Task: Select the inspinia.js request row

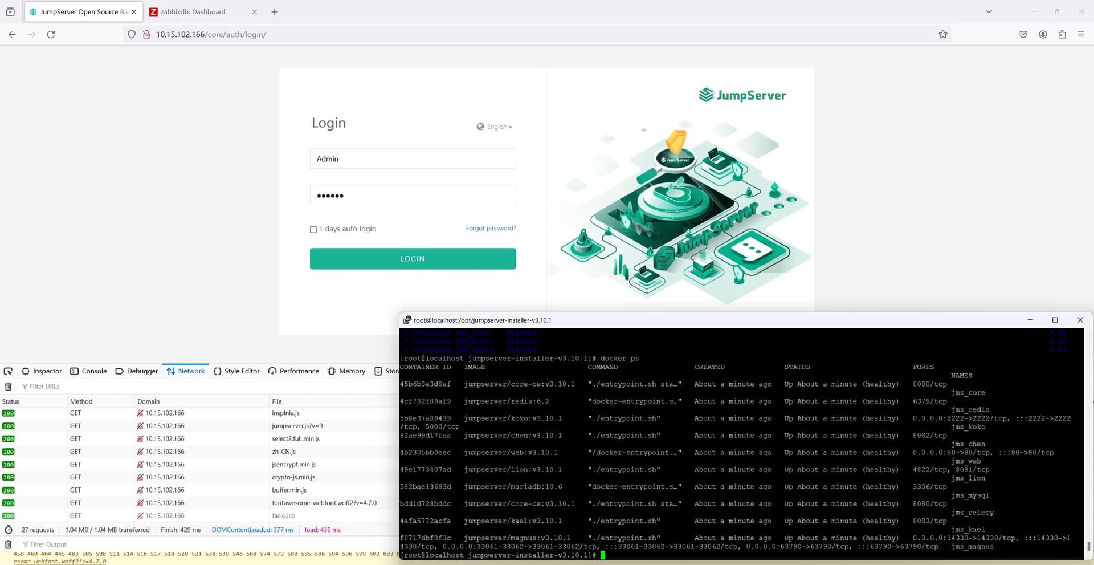Action: [199, 413]
